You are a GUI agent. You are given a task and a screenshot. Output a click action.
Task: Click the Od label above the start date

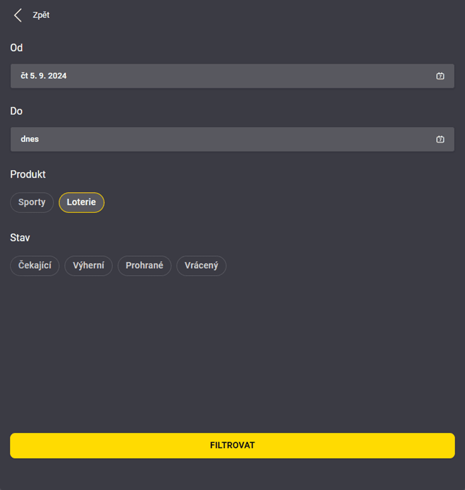(16, 48)
